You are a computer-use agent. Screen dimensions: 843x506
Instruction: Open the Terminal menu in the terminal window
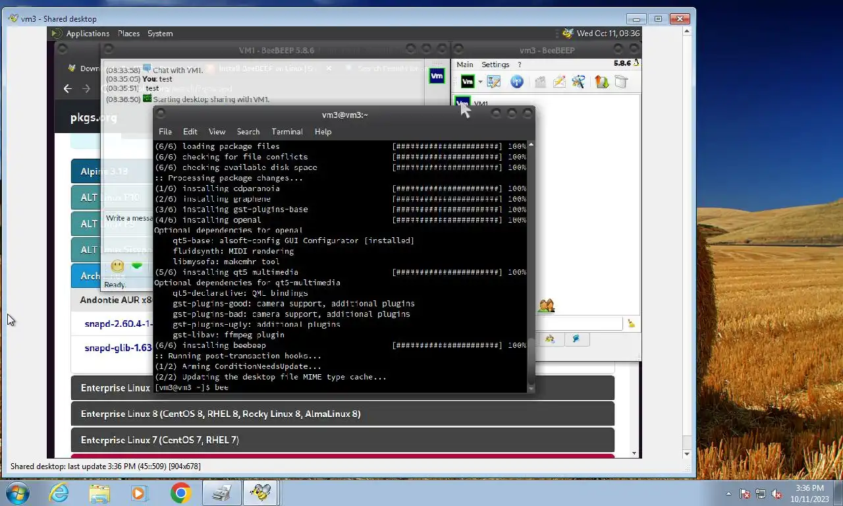pos(287,132)
